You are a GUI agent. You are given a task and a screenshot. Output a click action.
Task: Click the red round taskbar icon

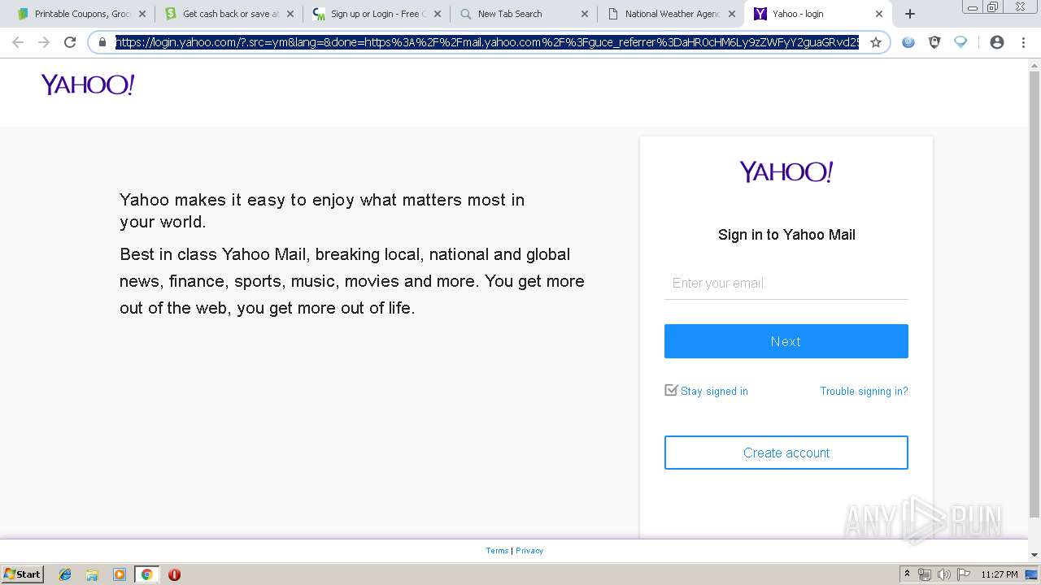(x=174, y=574)
